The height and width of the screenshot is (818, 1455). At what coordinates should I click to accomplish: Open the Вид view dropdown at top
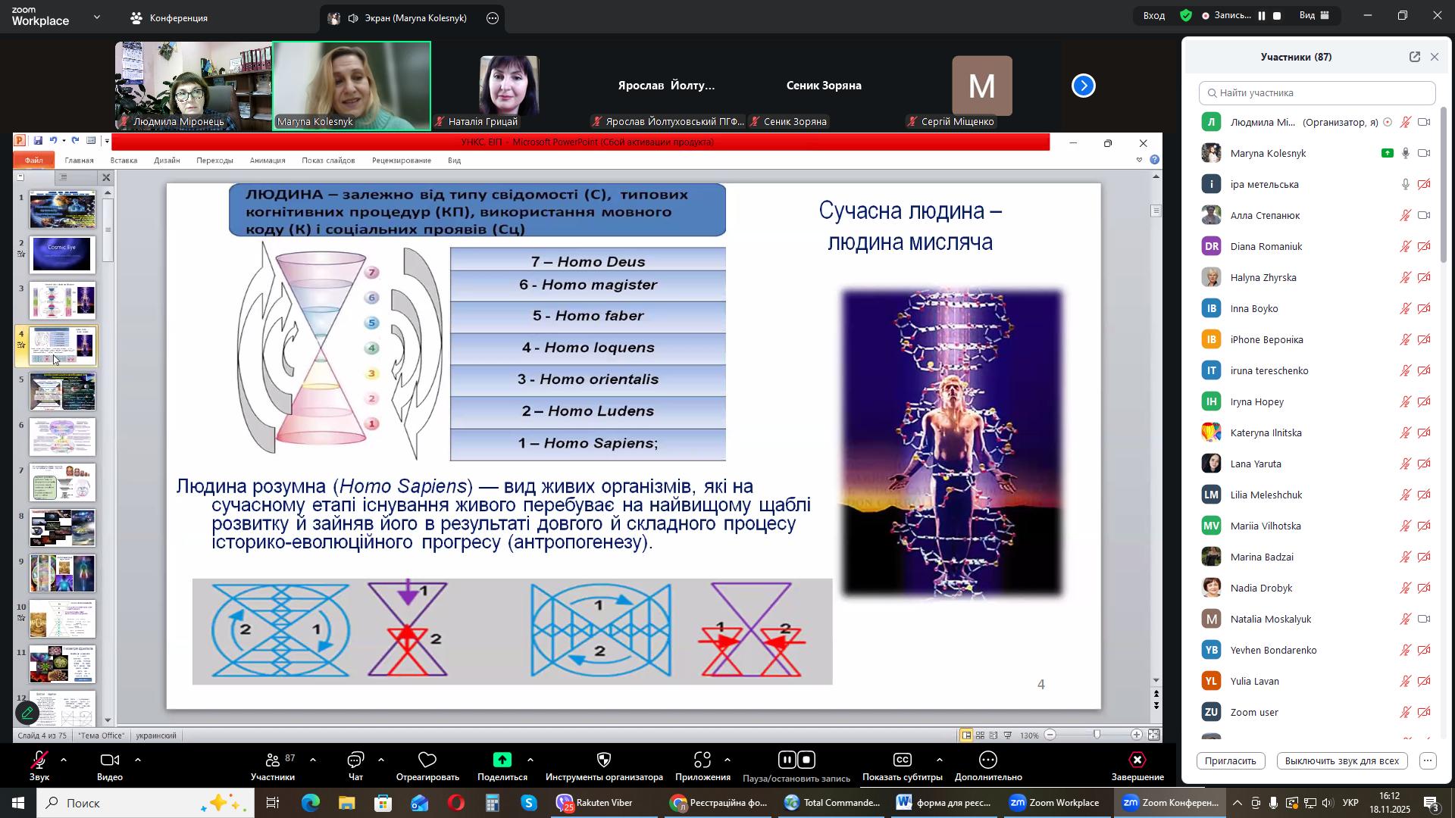coord(1316,15)
